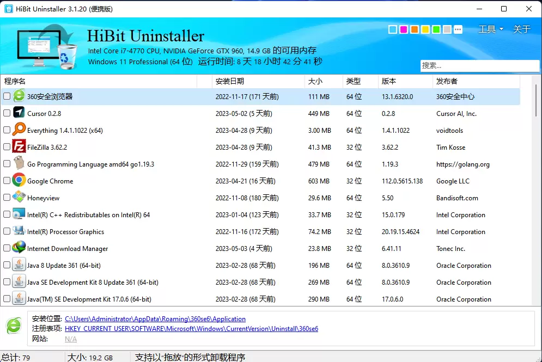Select the Google Chrome program name
Screen dimensions: 542x362
[x=50, y=181]
